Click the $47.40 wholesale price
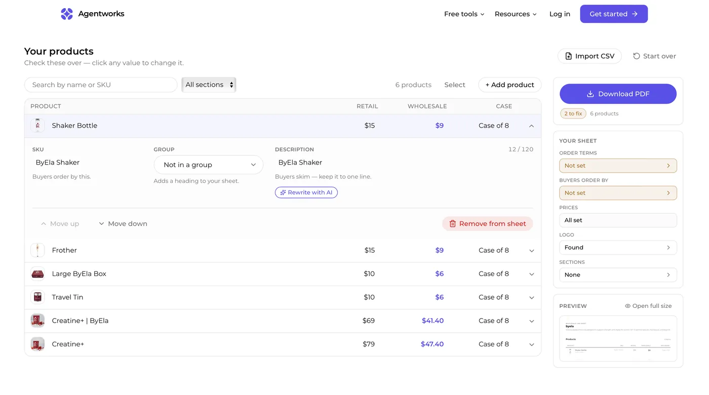Viewport: 709px width, 395px height. [x=432, y=344]
